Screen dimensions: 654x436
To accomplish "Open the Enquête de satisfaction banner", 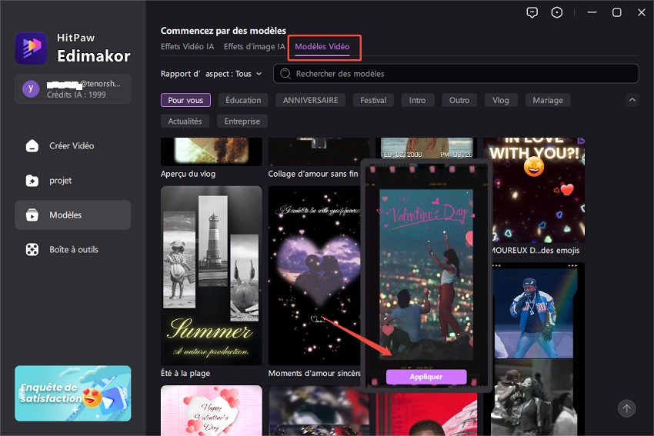I will 73,393.
